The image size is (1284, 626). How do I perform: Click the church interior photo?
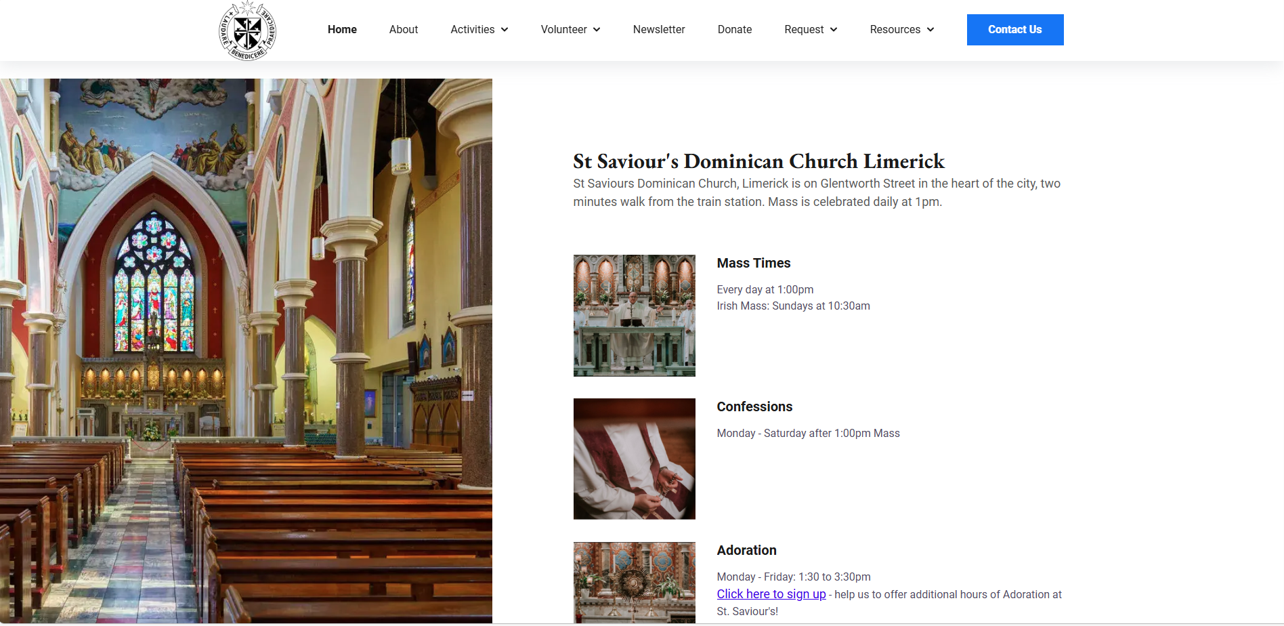pos(246,351)
